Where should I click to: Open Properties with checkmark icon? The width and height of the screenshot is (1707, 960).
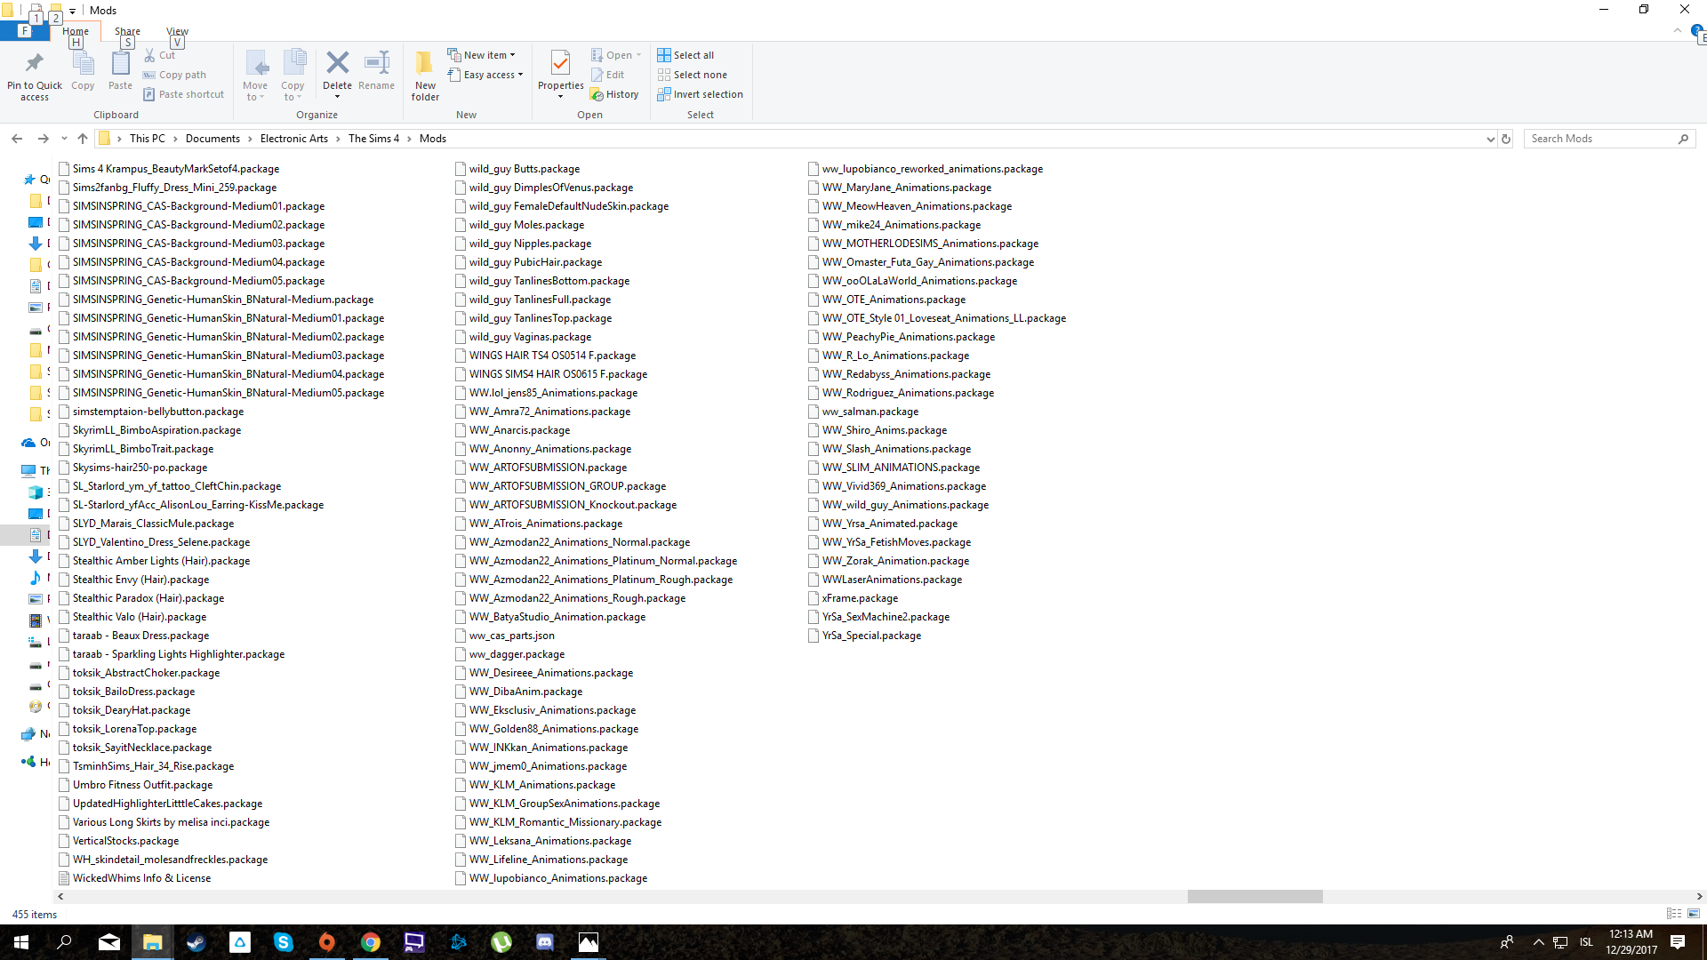click(x=560, y=63)
